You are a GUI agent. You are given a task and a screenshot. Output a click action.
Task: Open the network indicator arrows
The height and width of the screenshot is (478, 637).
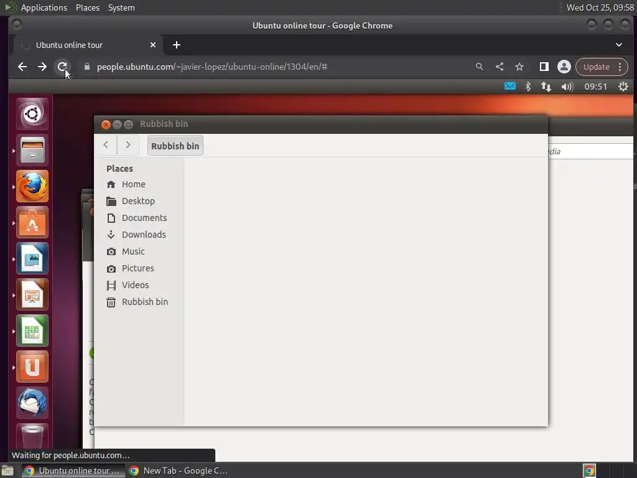546,86
